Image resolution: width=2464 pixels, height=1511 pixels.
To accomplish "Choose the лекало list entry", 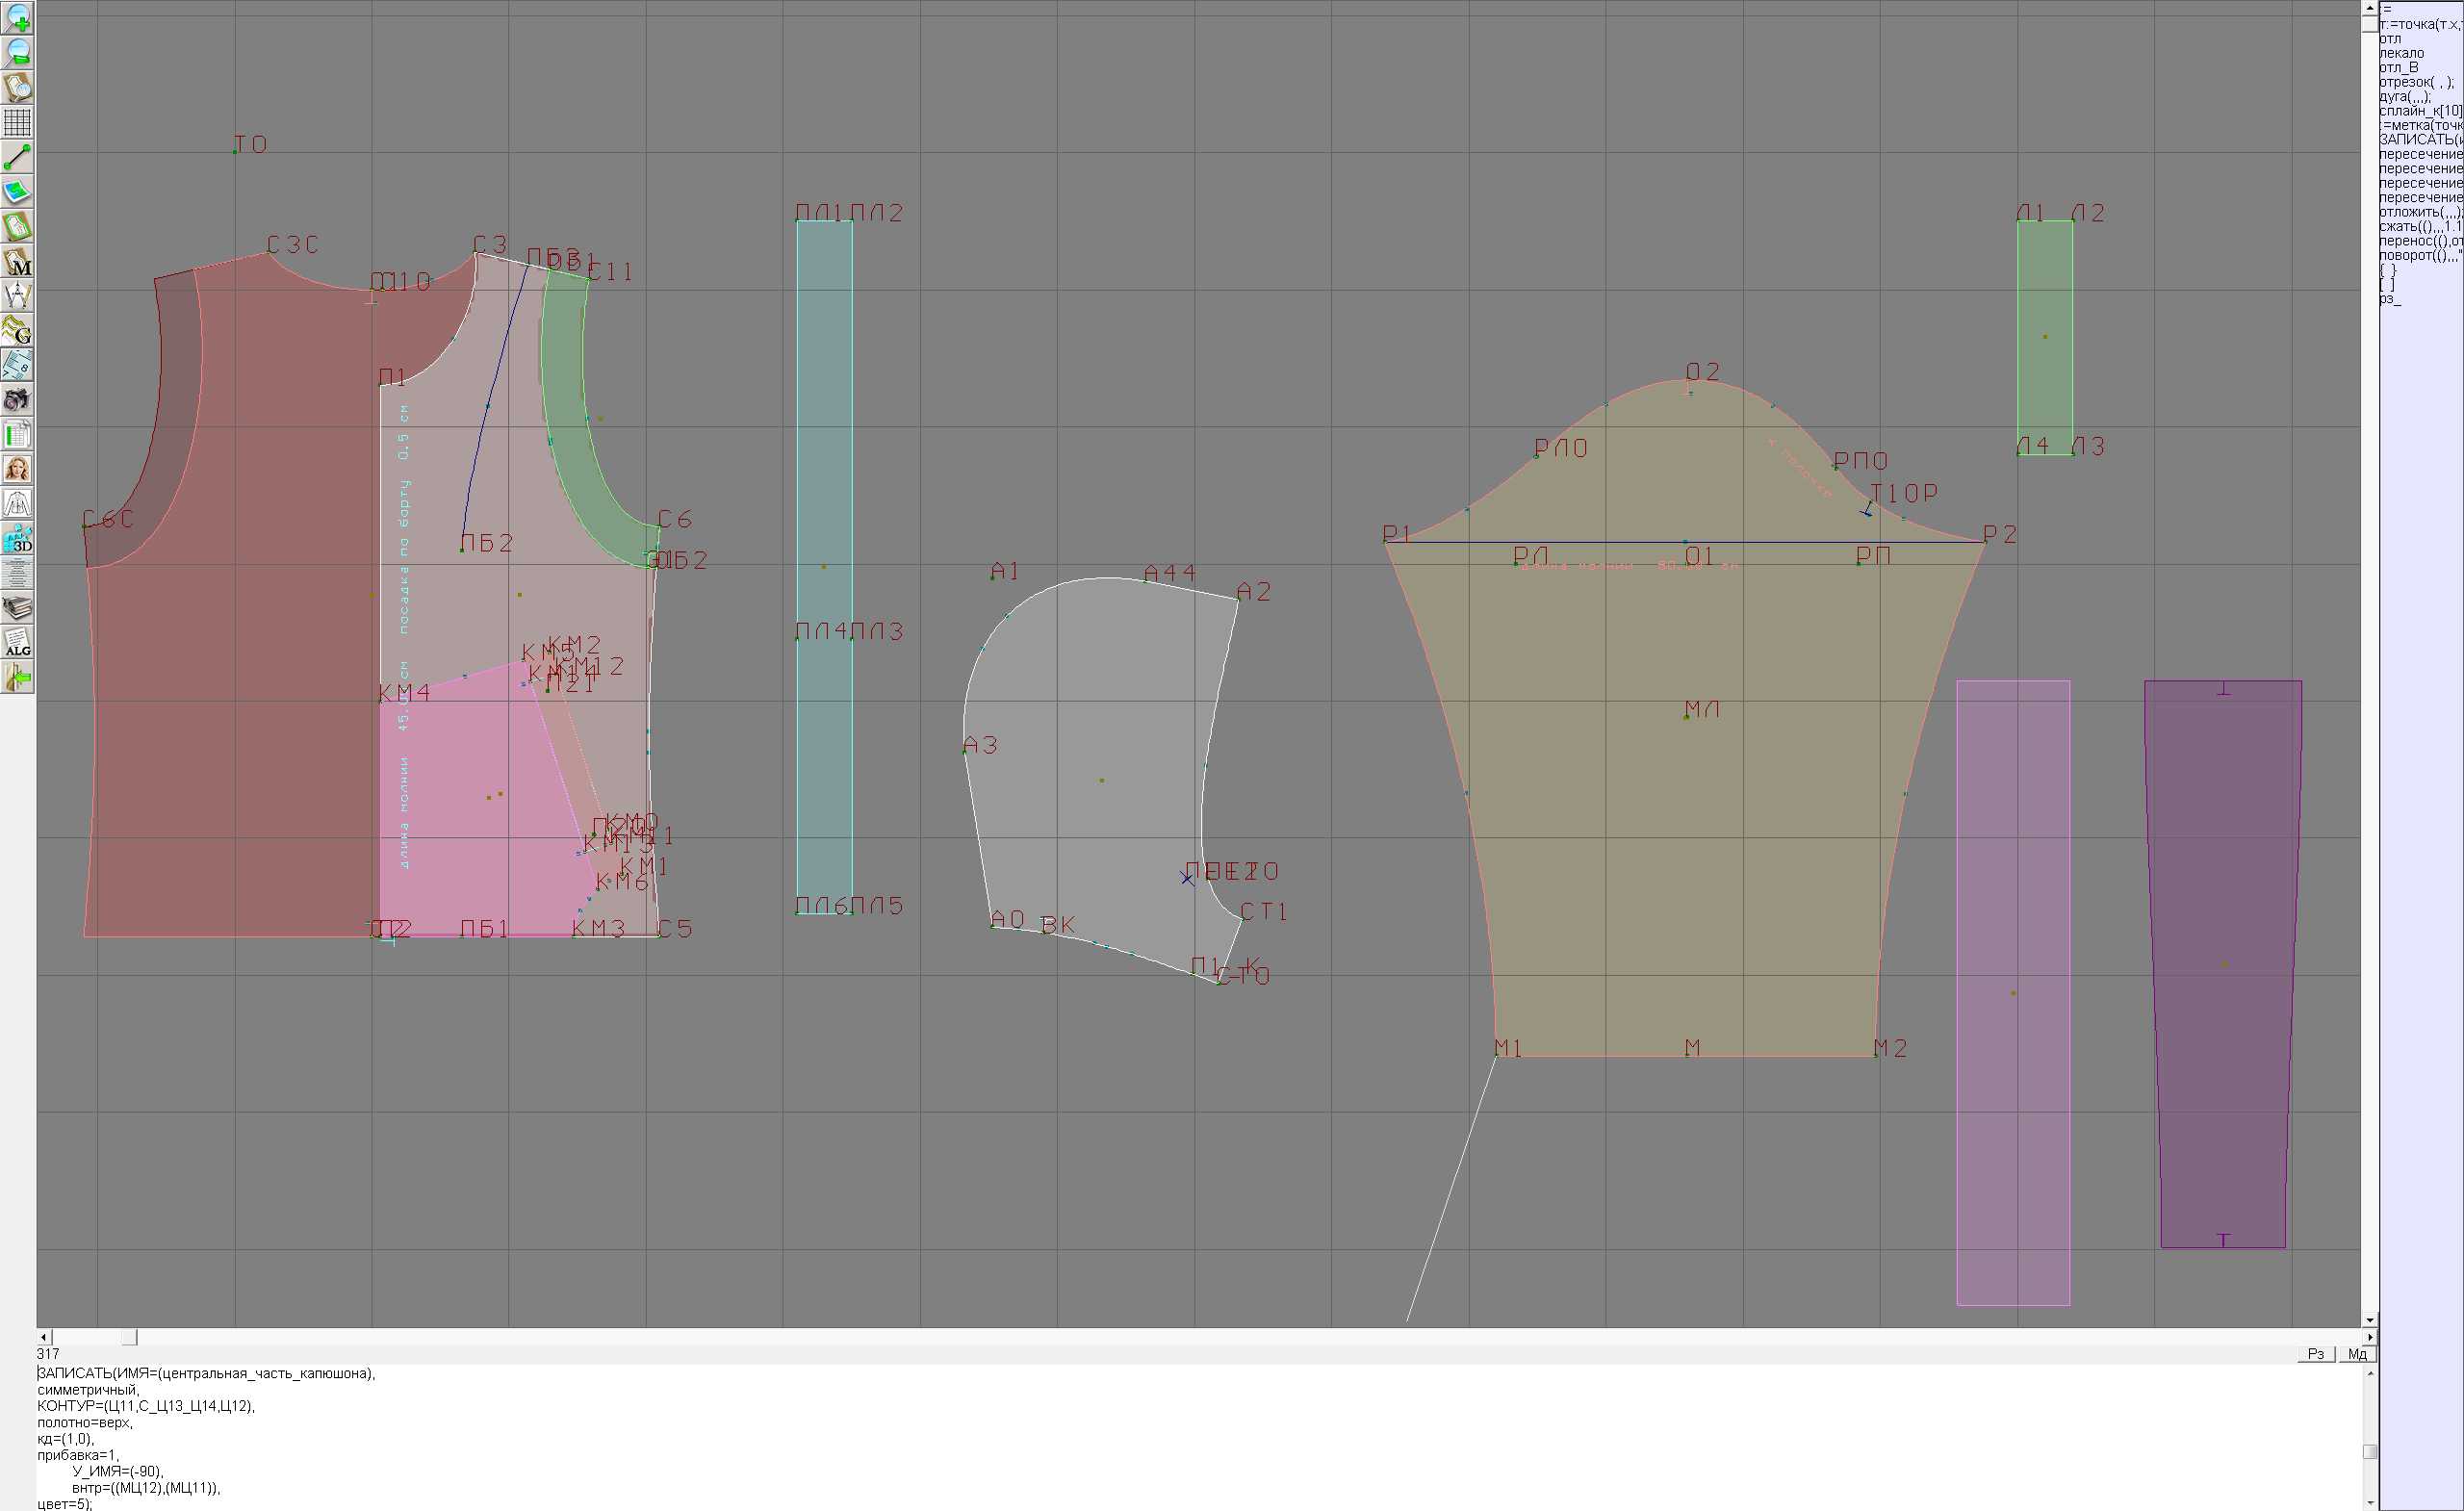I will (2402, 53).
